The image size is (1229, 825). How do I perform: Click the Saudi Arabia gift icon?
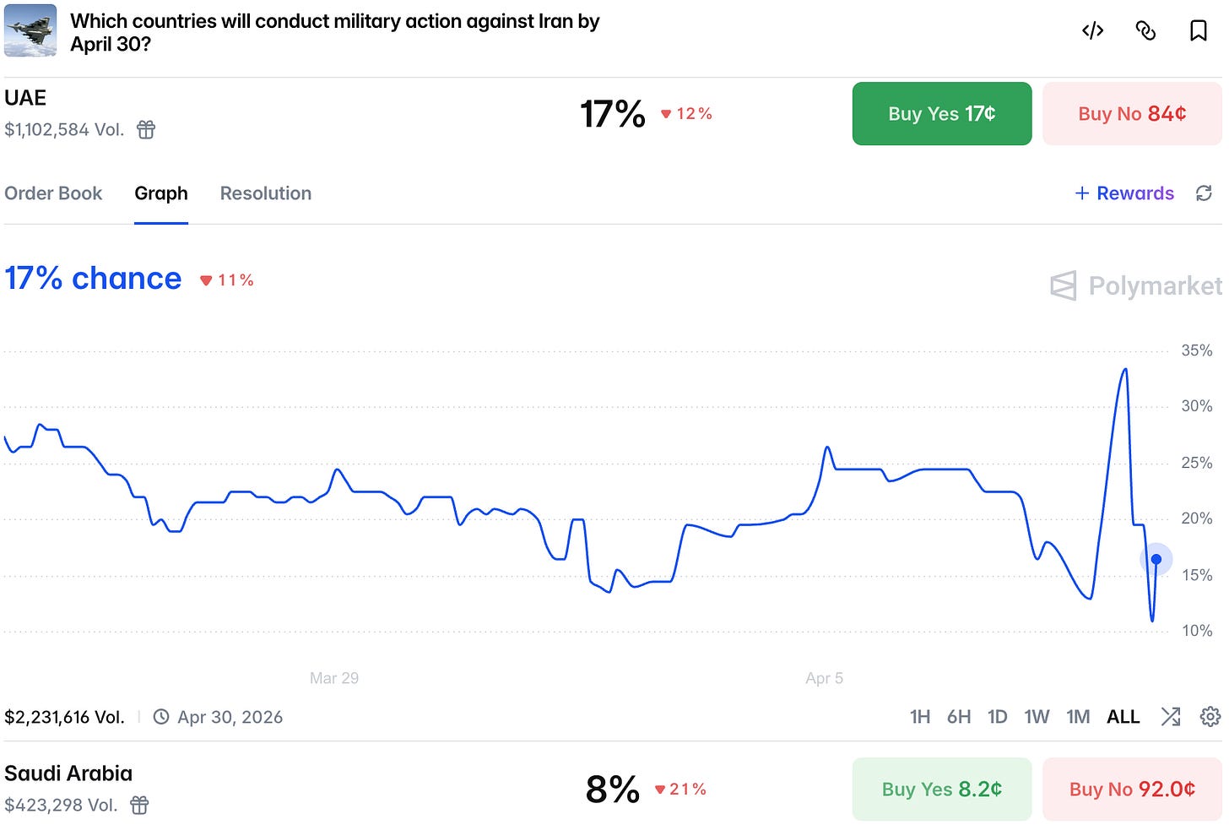tap(139, 805)
